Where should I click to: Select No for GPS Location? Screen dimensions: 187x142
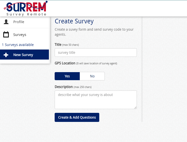[92, 76]
